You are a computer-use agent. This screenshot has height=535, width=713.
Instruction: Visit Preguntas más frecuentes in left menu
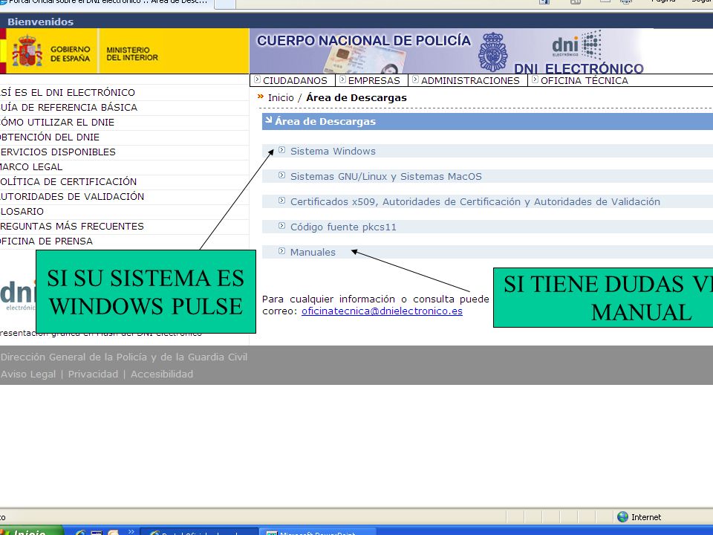pos(72,226)
